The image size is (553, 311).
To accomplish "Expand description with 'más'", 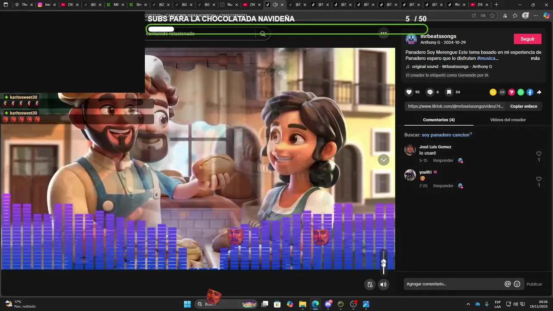I will (x=535, y=58).
